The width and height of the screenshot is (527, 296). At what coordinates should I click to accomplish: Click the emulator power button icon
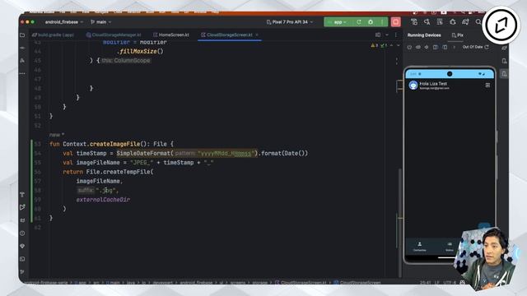point(409,48)
